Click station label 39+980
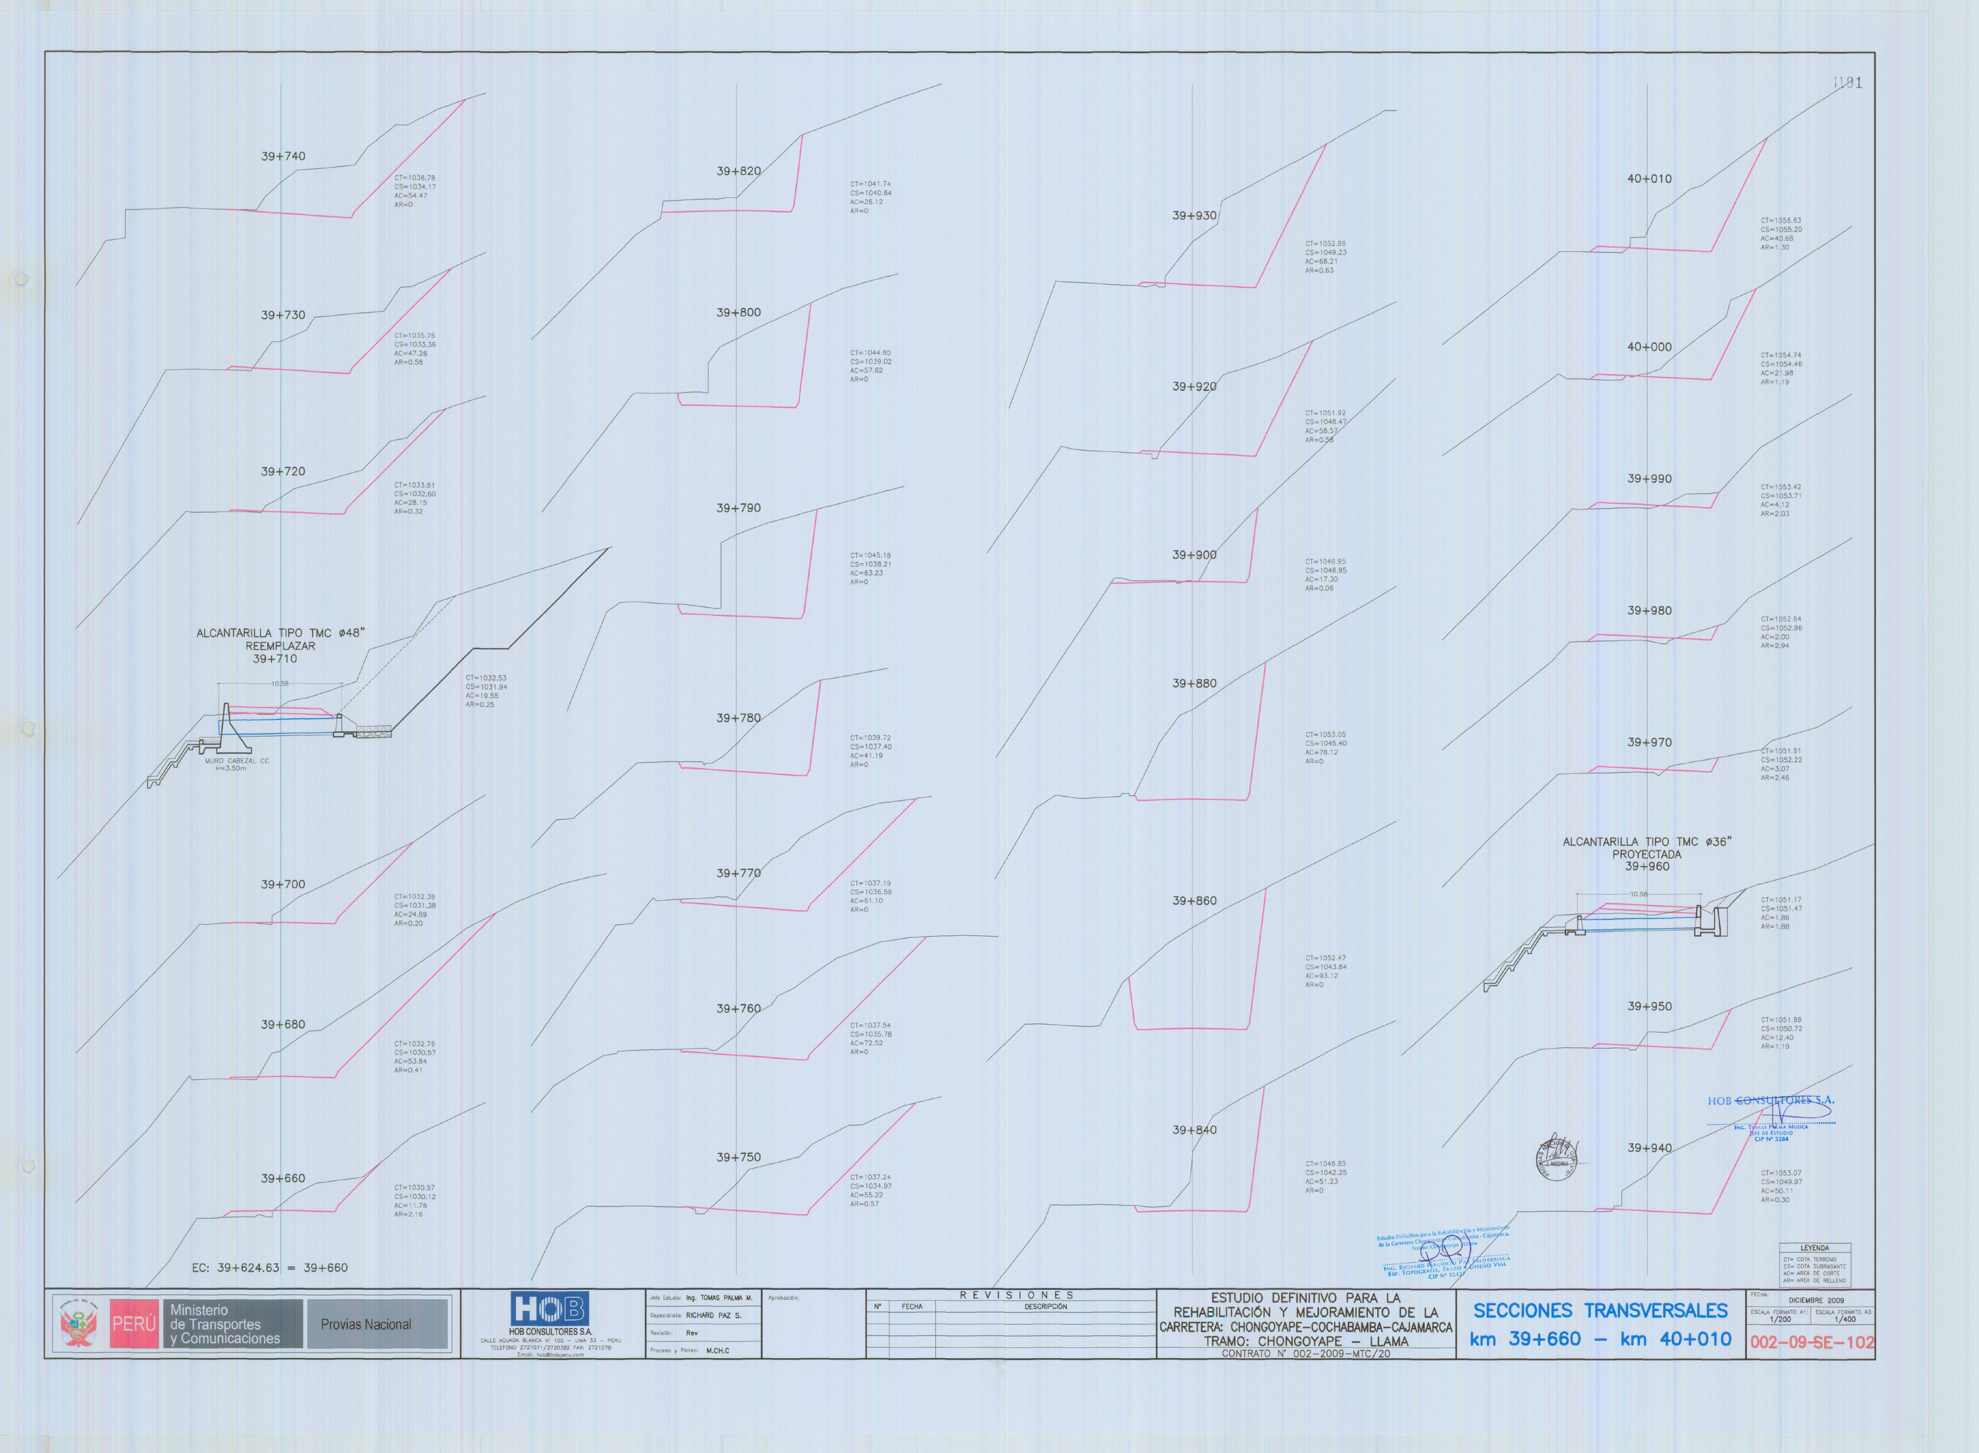 coord(1649,610)
